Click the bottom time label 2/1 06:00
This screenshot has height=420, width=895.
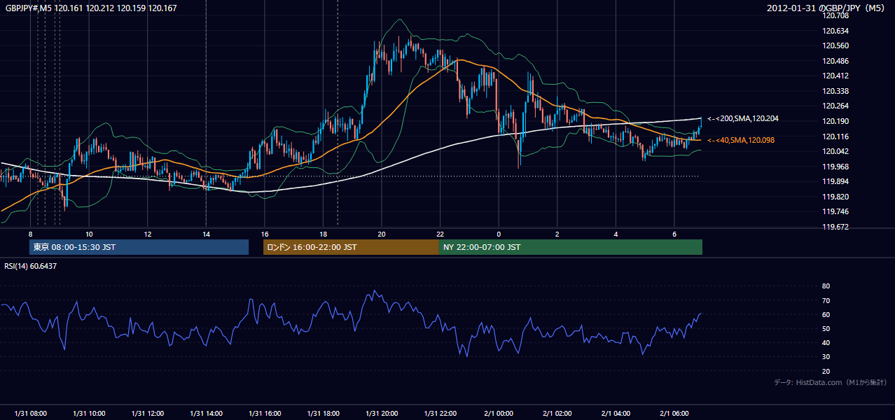point(674,414)
